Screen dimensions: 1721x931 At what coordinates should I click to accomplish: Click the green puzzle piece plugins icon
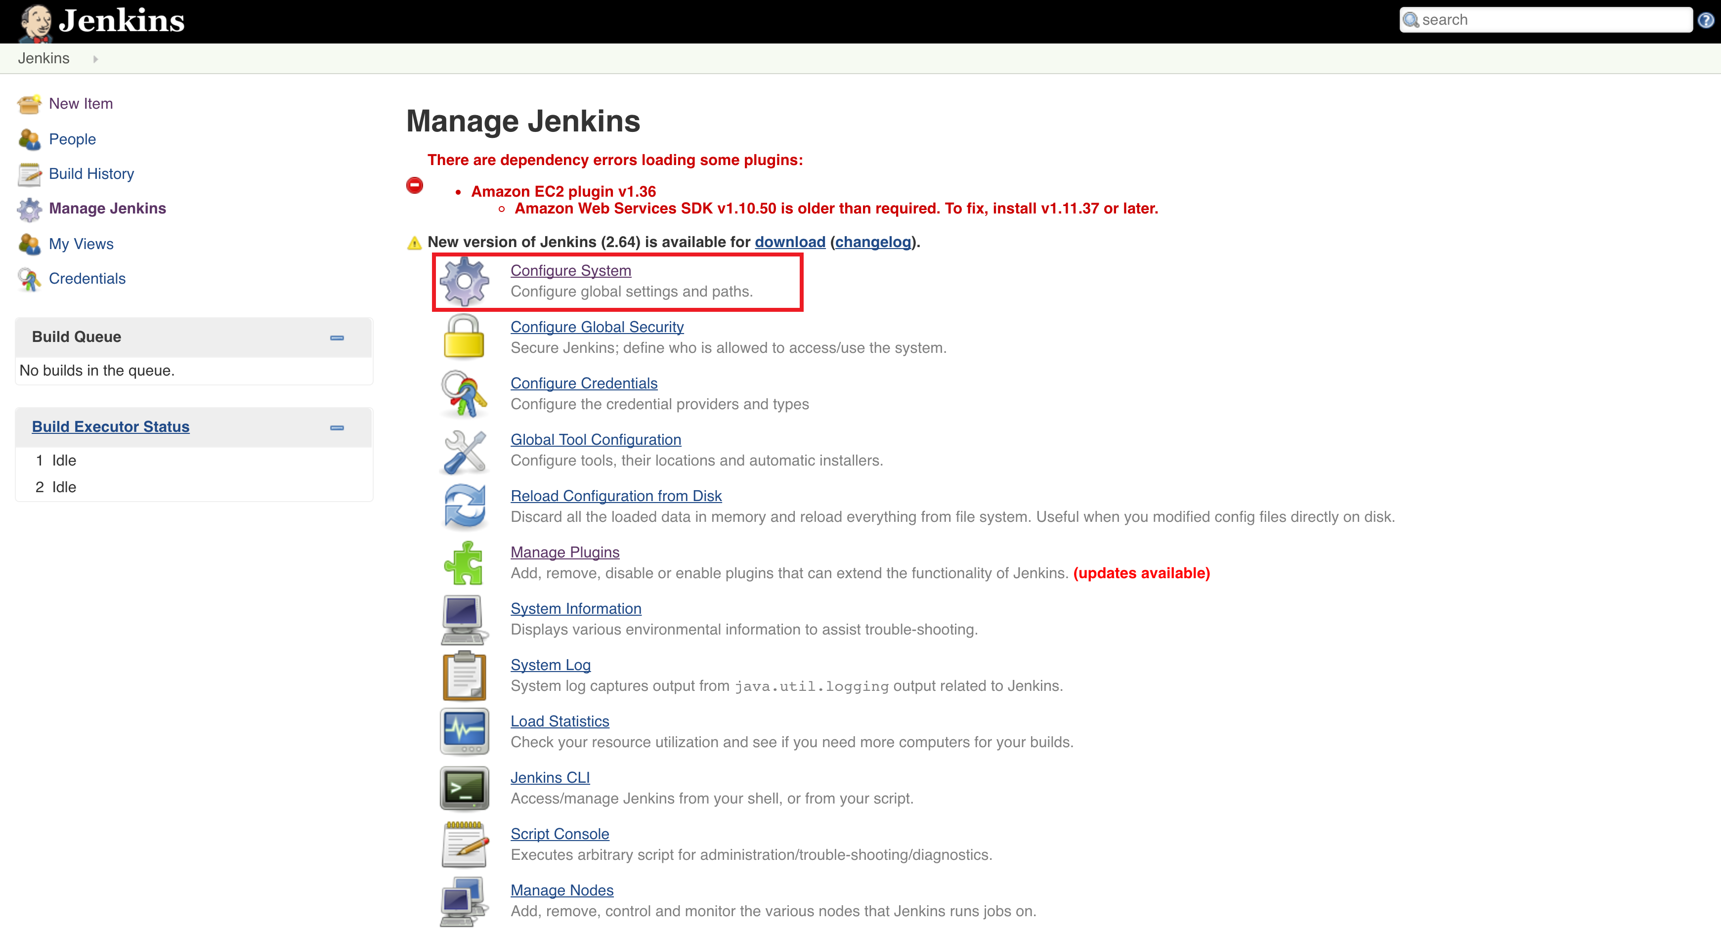pos(464,563)
